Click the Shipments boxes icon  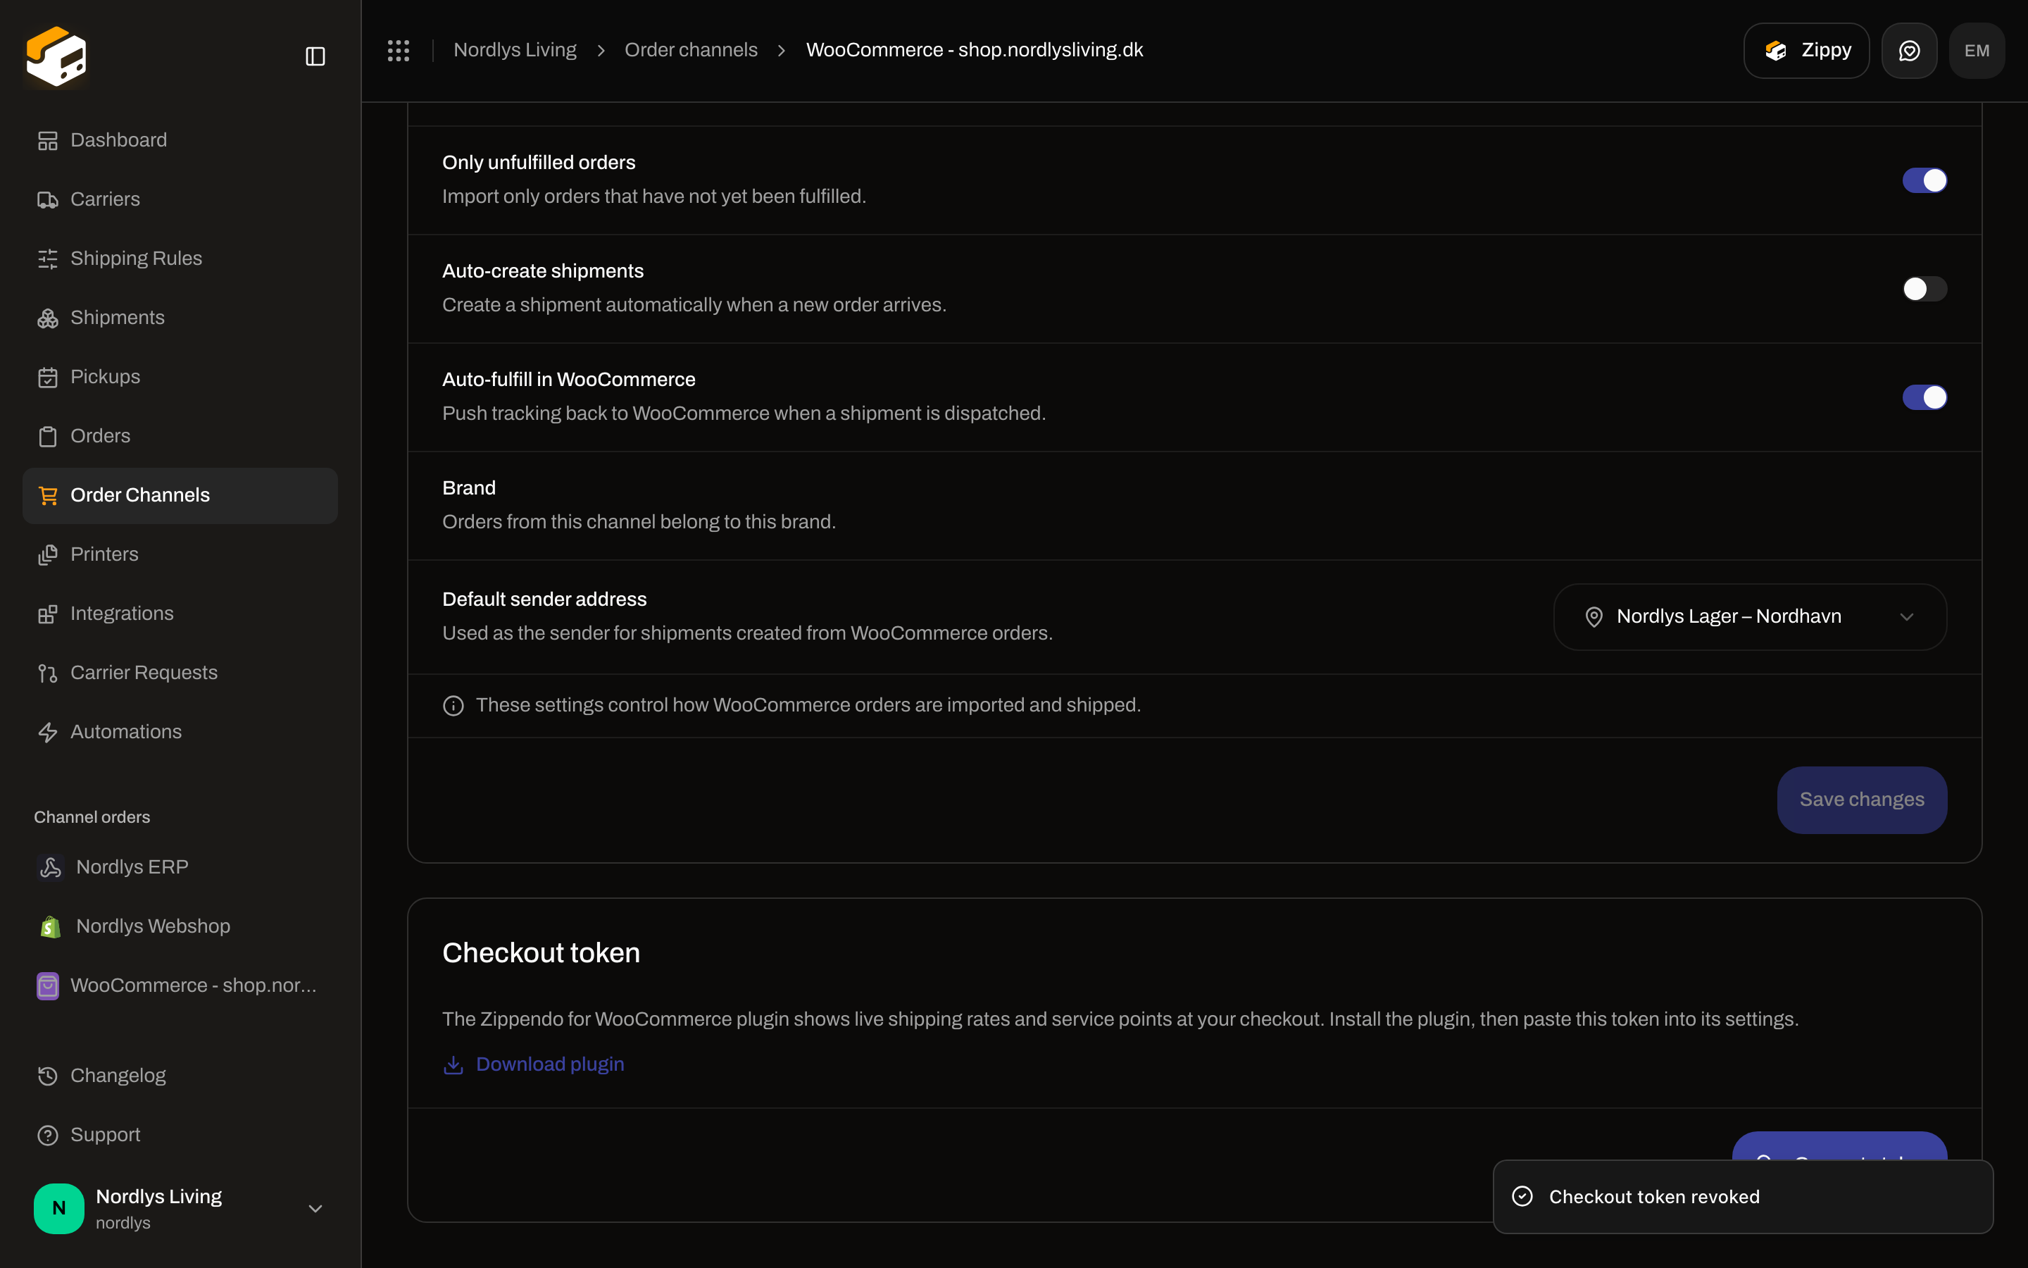[x=48, y=318]
